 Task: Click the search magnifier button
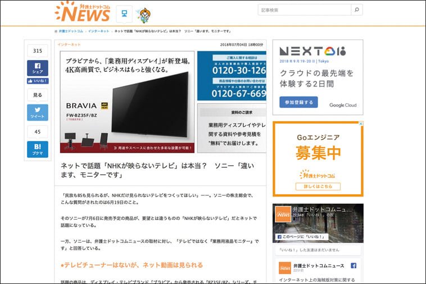point(357,10)
